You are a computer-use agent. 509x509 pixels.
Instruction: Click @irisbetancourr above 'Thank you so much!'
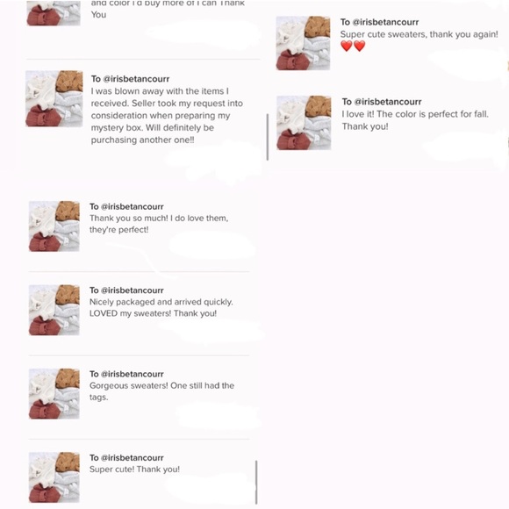coord(133,207)
